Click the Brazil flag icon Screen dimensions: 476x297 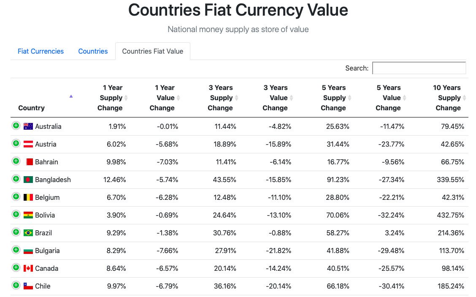click(28, 233)
